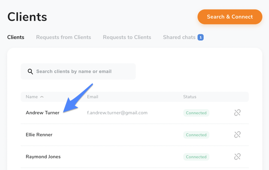Open the Clients tab
Viewport: 269px width, 170px height.
click(15, 37)
